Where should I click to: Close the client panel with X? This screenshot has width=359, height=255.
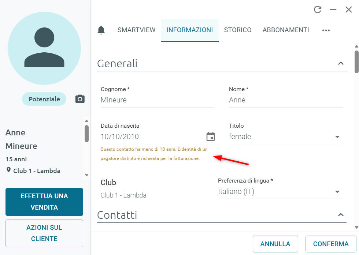(x=348, y=10)
